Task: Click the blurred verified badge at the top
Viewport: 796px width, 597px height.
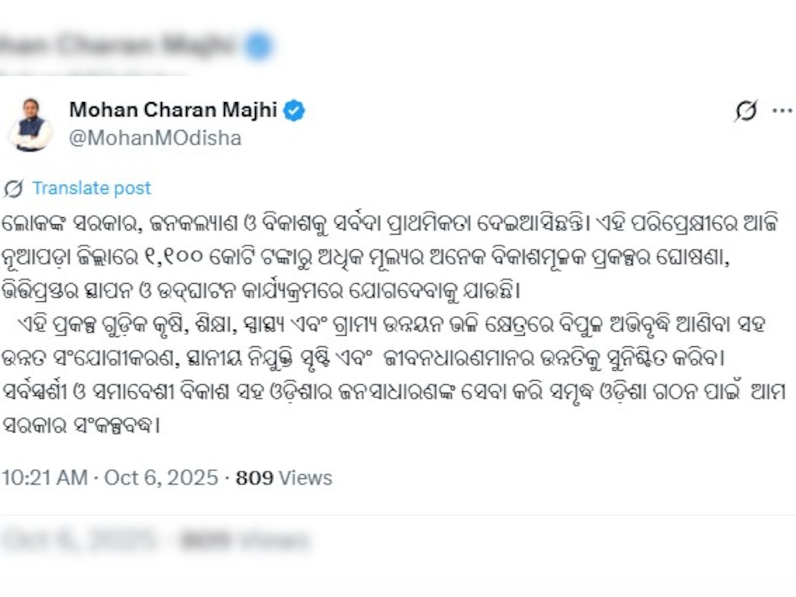Action: (x=257, y=46)
